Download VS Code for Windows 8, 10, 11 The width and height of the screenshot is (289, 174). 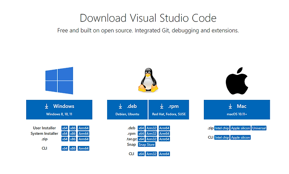point(59,110)
